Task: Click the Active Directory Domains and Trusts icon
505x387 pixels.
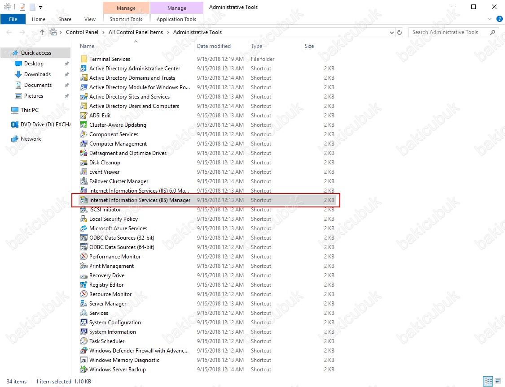Action: click(x=84, y=78)
